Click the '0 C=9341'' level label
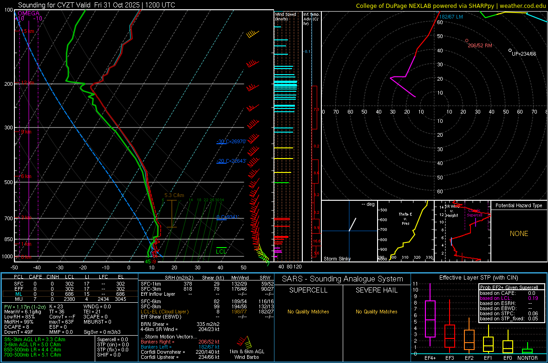The image size is (548, 363). [227, 217]
